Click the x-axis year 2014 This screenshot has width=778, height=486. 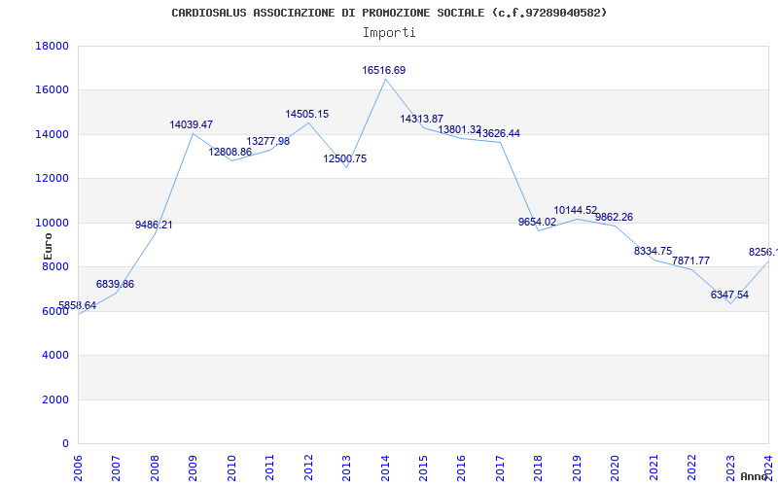(385, 467)
